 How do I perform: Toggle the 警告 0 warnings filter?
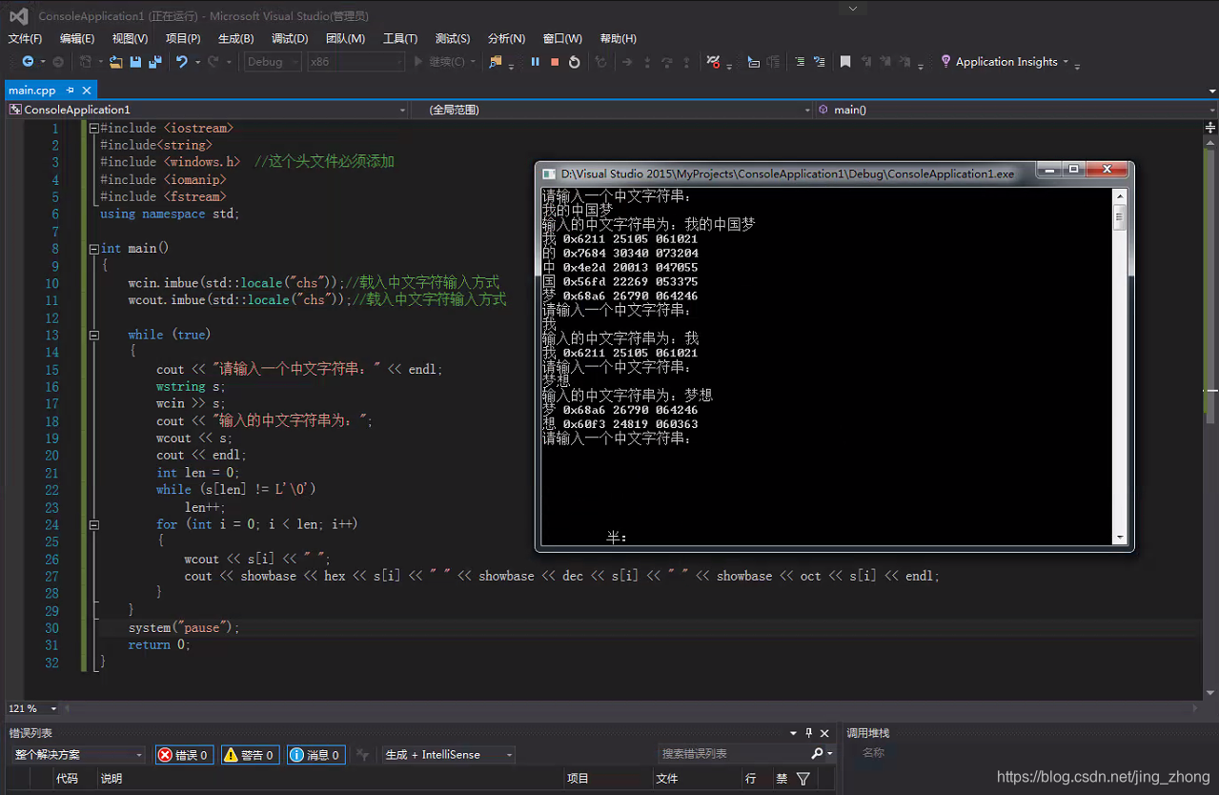point(250,755)
